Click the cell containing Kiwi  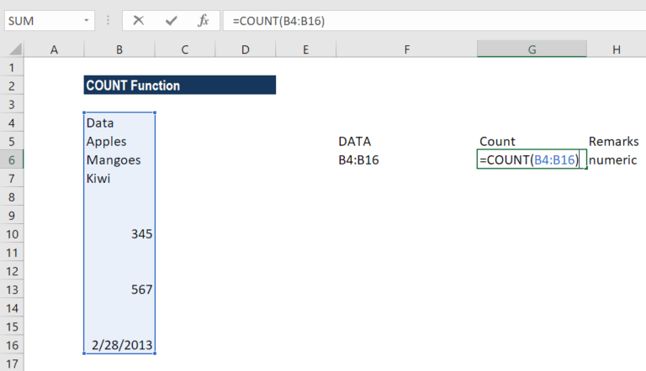[119, 178]
